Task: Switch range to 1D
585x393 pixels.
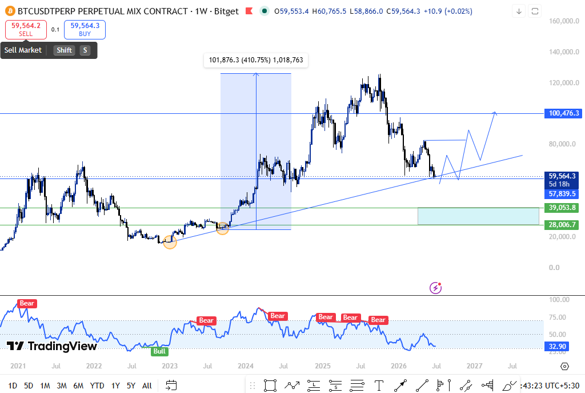Action: click(x=13, y=386)
